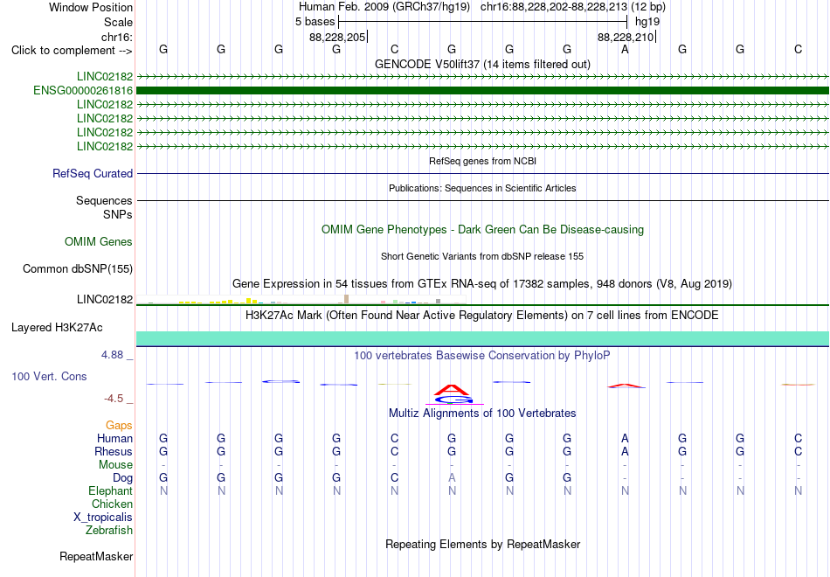
Task: Click the RefSeq Curated track label
Action: [93, 174]
